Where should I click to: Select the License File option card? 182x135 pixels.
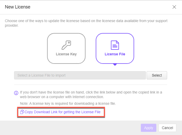115,48
